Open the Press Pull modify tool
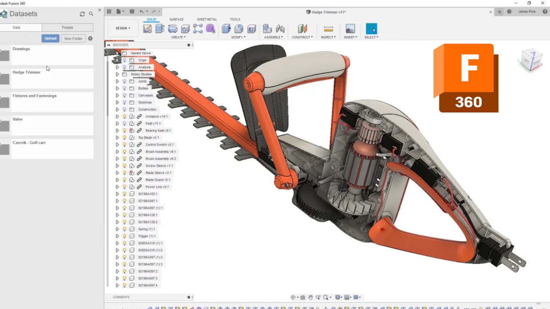 (226, 28)
